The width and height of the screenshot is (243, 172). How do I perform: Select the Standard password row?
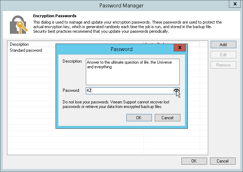(x=26, y=50)
